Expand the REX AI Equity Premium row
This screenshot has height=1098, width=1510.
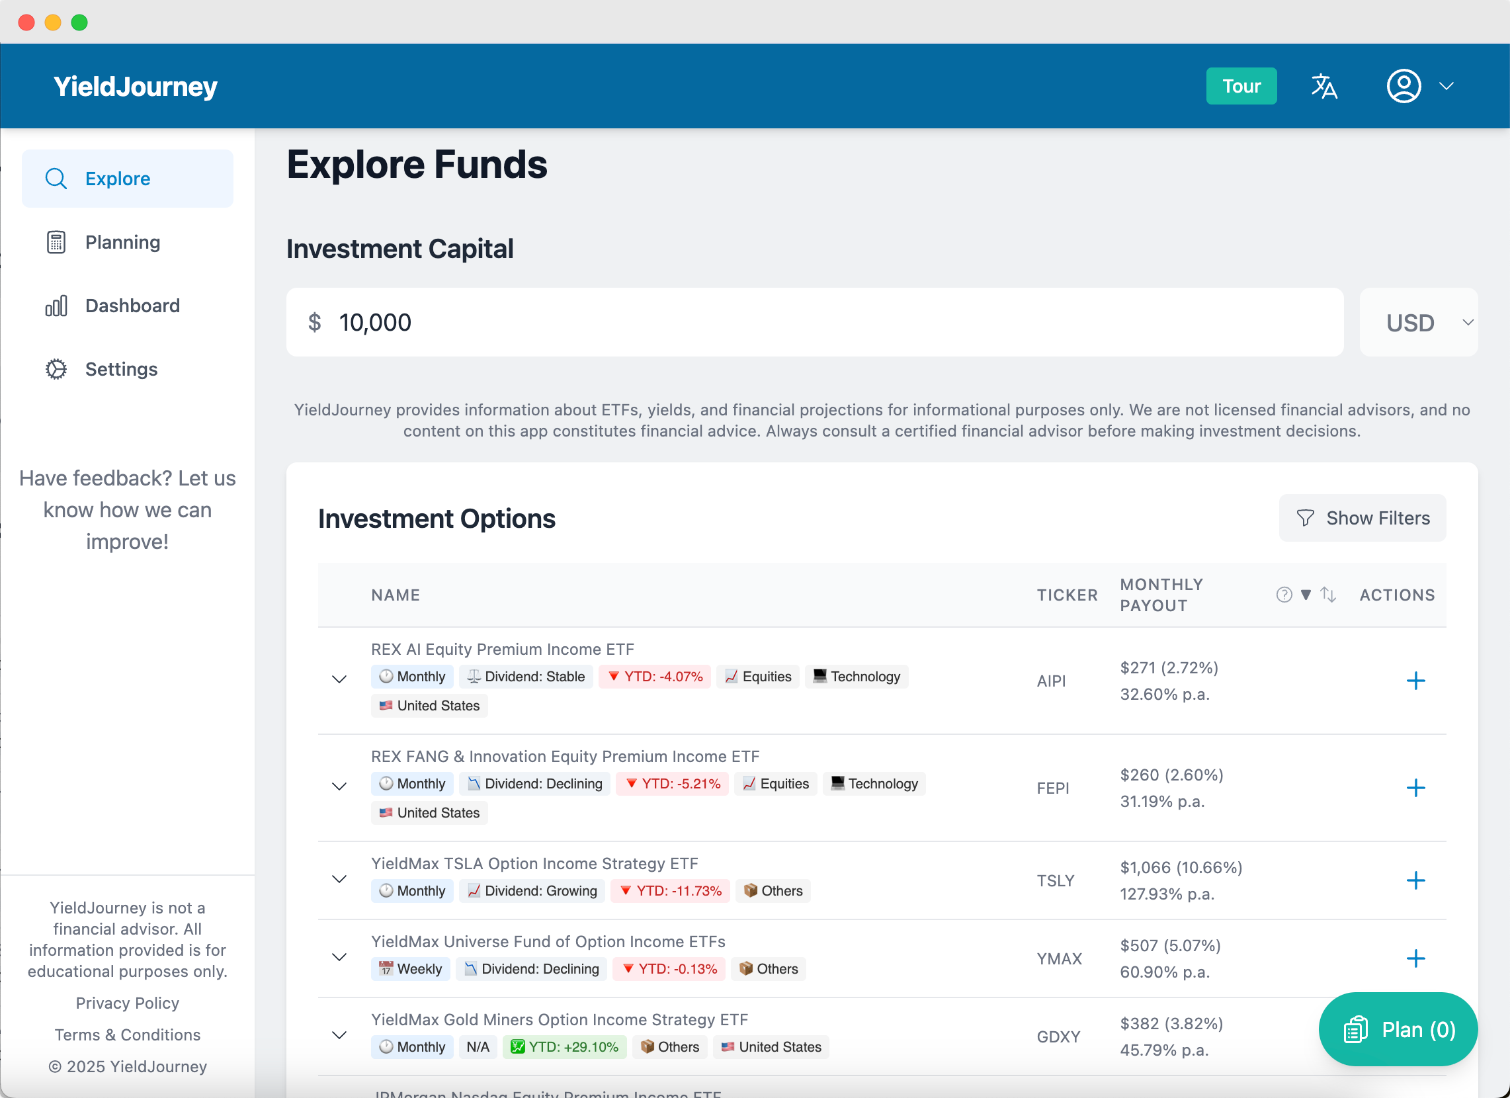click(339, 679)
